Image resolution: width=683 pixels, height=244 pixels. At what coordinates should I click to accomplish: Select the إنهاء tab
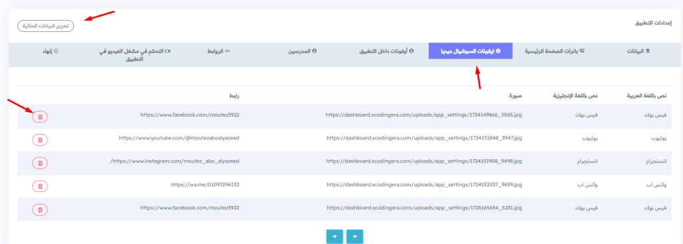tap(51, 51)
